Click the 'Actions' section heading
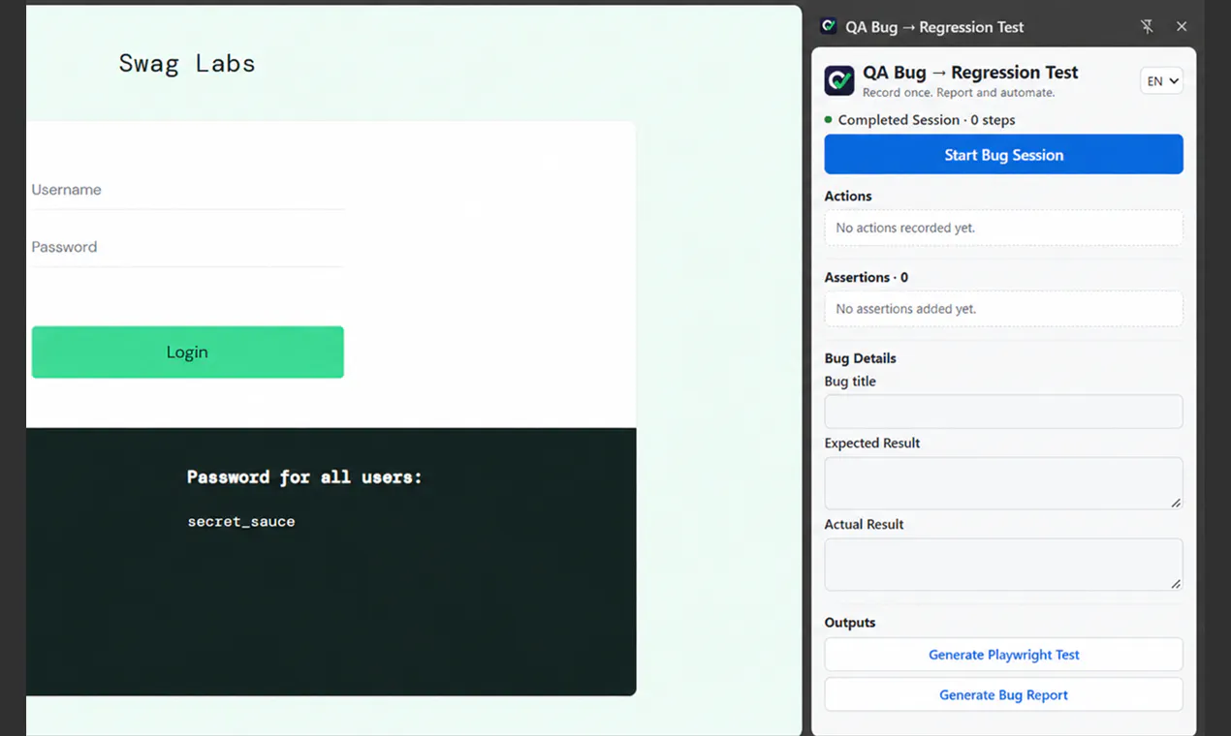1231x736 pixels. [848, 196]
